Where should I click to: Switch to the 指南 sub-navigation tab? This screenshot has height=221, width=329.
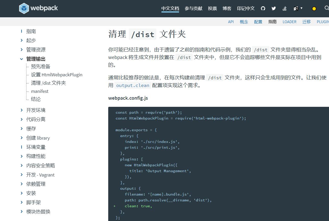point(272,22)
